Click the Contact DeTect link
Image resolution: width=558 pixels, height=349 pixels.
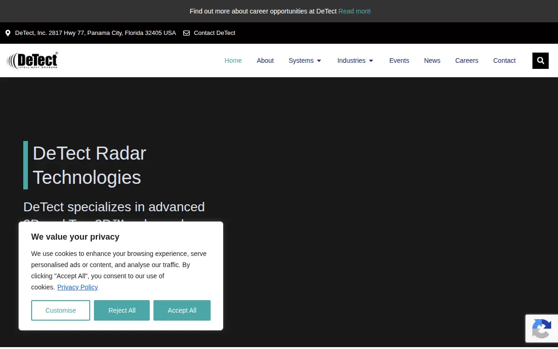(x=214, y=33)
